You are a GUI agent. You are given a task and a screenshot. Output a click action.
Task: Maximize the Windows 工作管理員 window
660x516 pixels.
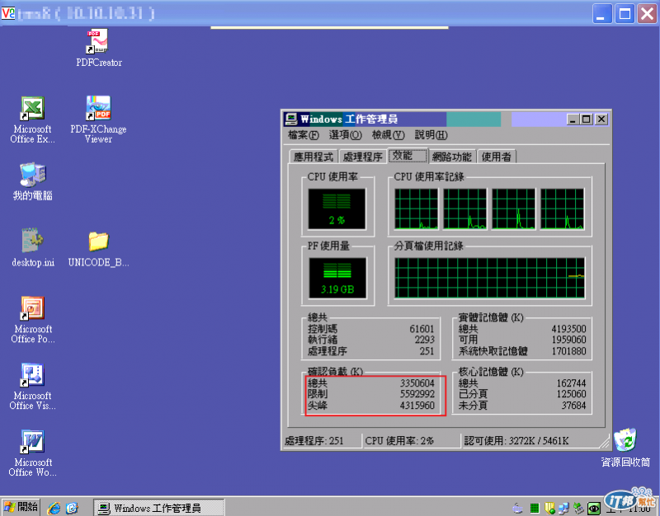coord(586,120)
